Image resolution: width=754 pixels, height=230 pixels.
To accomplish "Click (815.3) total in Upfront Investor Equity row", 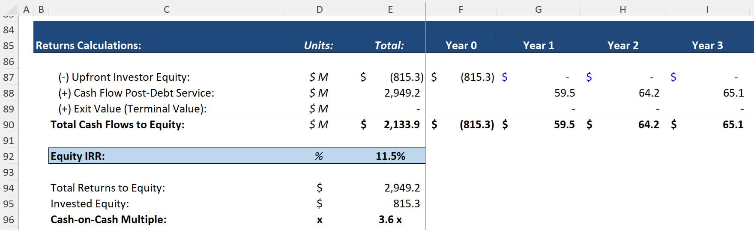I will [407, 77].
